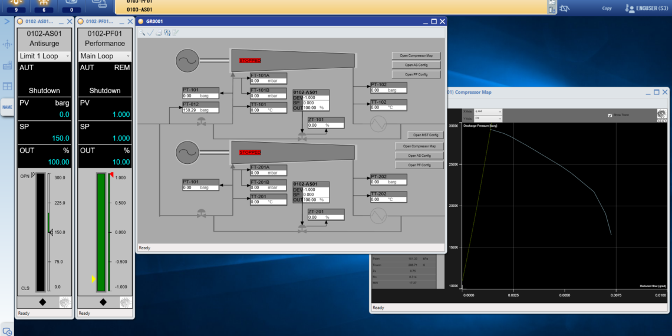Click the upper Open Compressor Map button
The width and height of the screenshot is (672, 336).
click(x=416, y=55)
